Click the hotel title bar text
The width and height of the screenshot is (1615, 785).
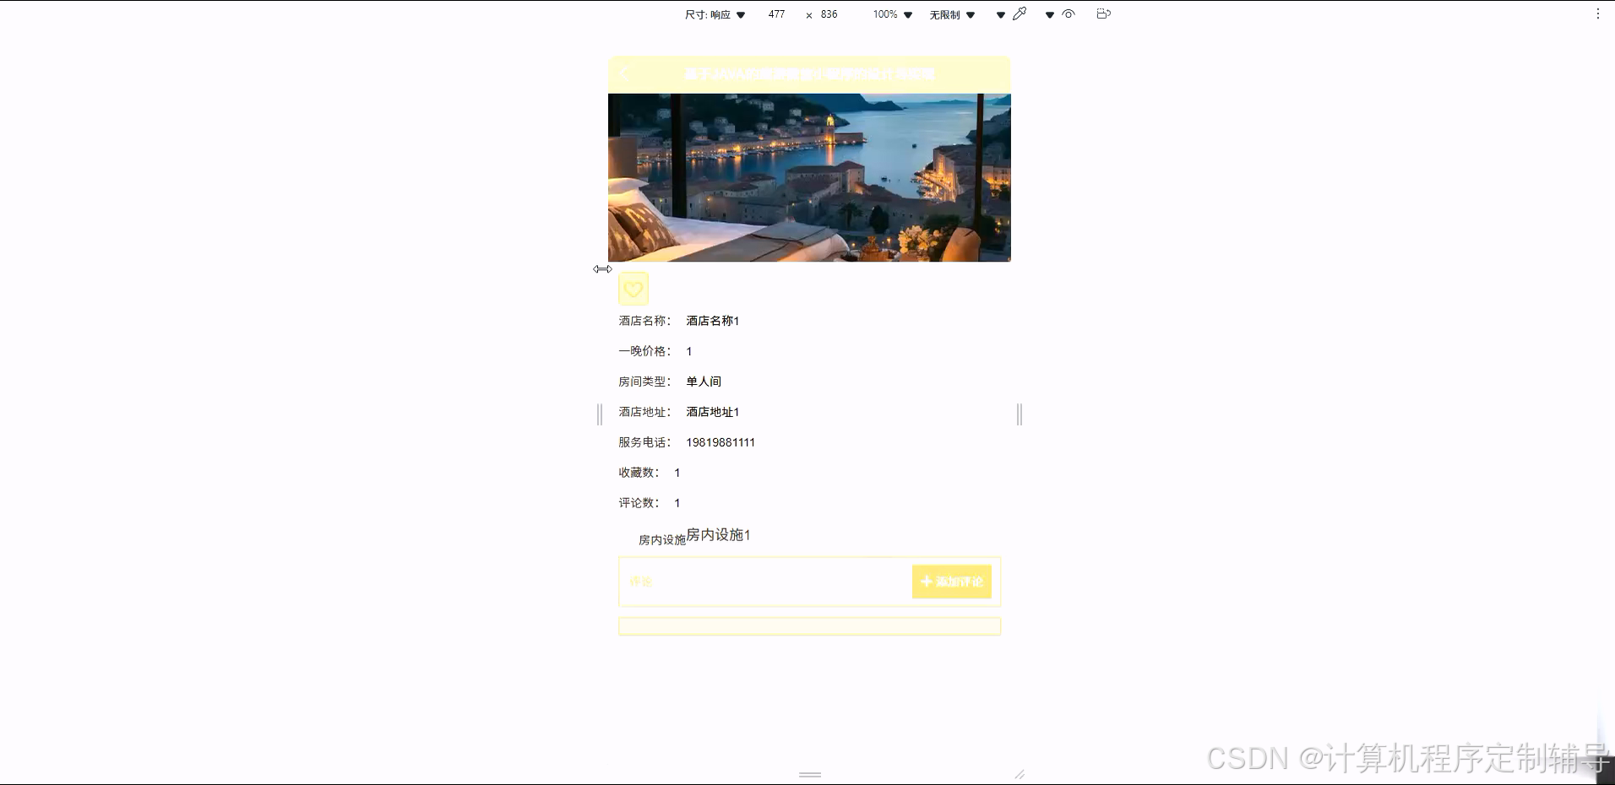(x=808, y=74)
